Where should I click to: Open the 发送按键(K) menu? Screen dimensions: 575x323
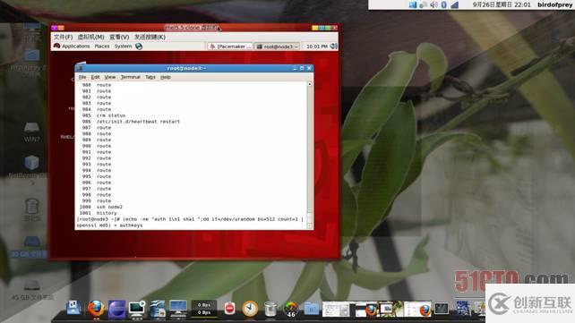coord(150,37)
